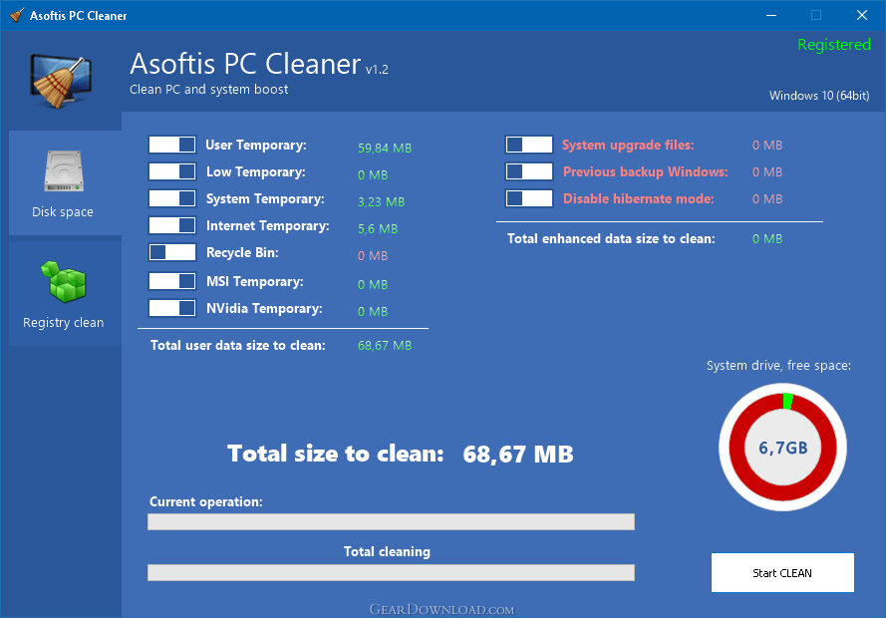Open the Registry clean green cubes icon
This screenshot has height=618, width=886.
(x=64, y=281)
